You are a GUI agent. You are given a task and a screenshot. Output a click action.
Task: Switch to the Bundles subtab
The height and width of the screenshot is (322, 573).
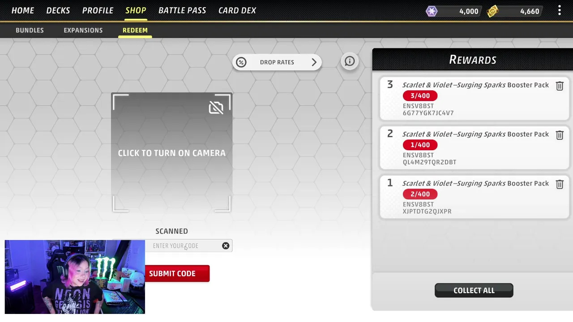click(x=30, y=30)
